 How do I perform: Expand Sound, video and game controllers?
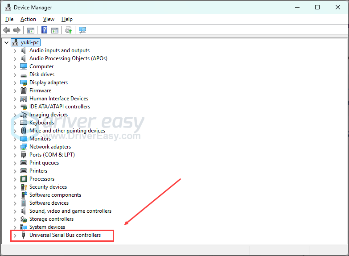pyautogui.click(x=15, y=211)
